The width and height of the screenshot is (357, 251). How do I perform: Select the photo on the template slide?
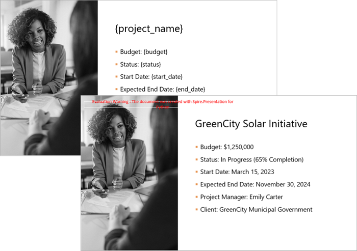[x=49, y=78]
